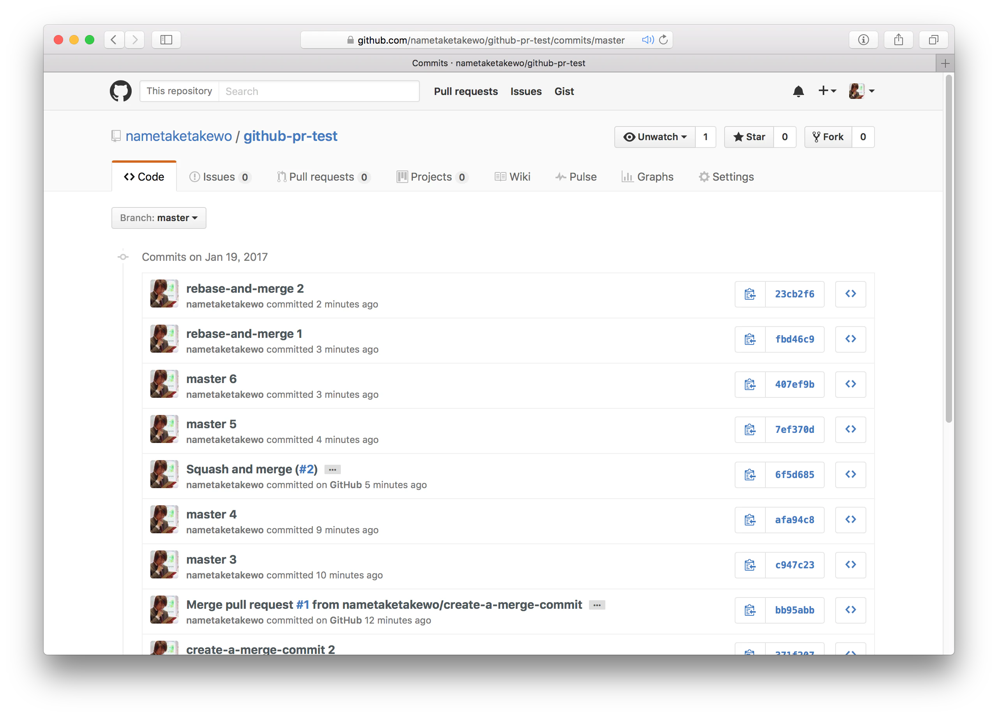Viewport: 998px width, 717px height.
Task: Copy SHA for commit c947c23
Action: 750,565
